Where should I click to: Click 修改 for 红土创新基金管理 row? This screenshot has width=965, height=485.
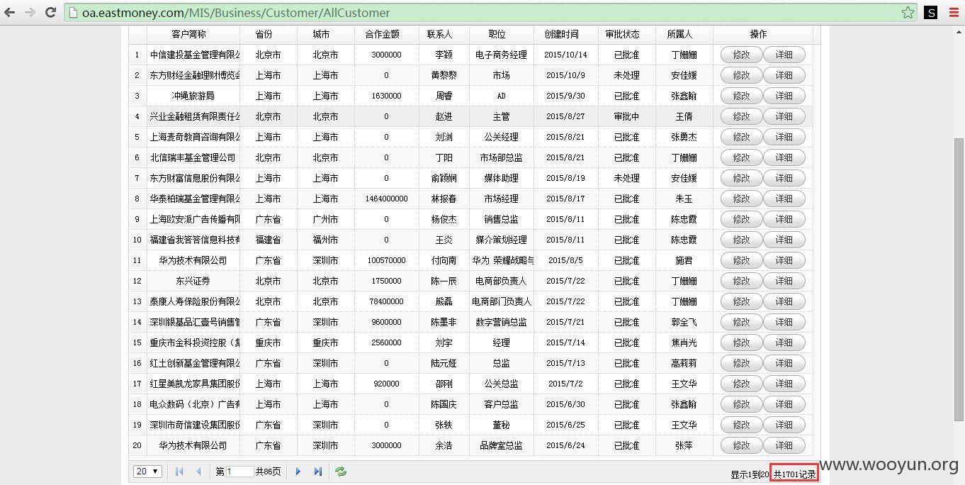(x=741, y=363)
